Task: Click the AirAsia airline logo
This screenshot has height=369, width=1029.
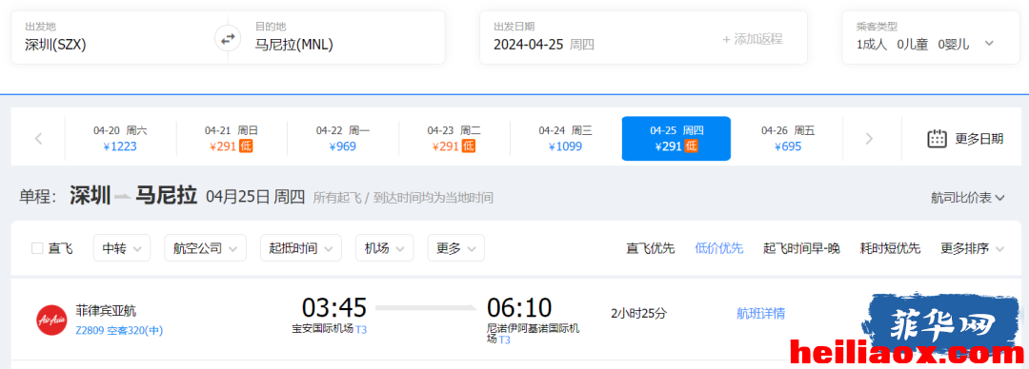Action: pos(51,320)
